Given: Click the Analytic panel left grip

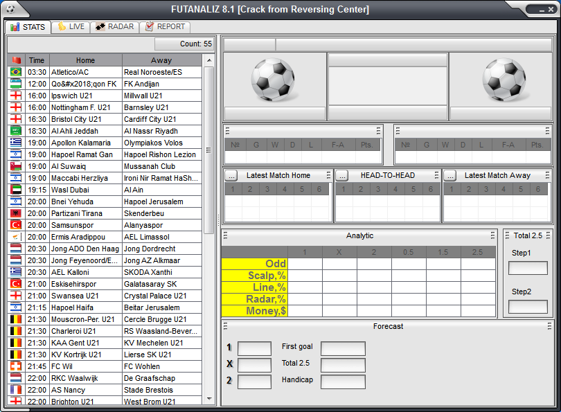Looking at the screenshot, I should (225, 235).
